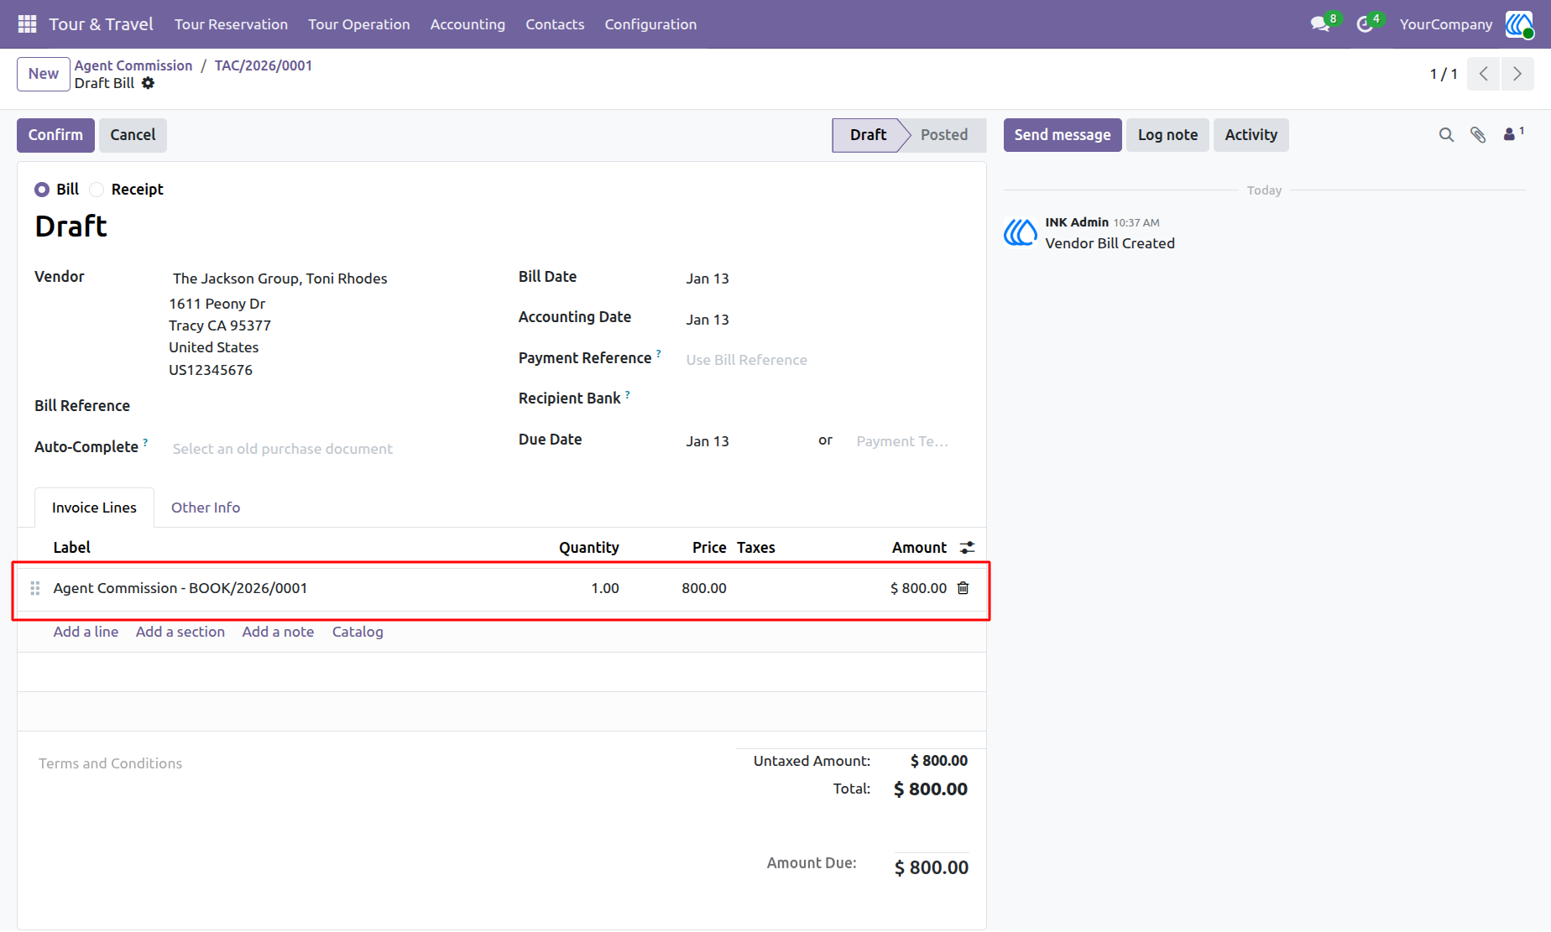Open the product Catalog link
The width and height of the screenshot is (1551, 932).
tap(358, 632)
